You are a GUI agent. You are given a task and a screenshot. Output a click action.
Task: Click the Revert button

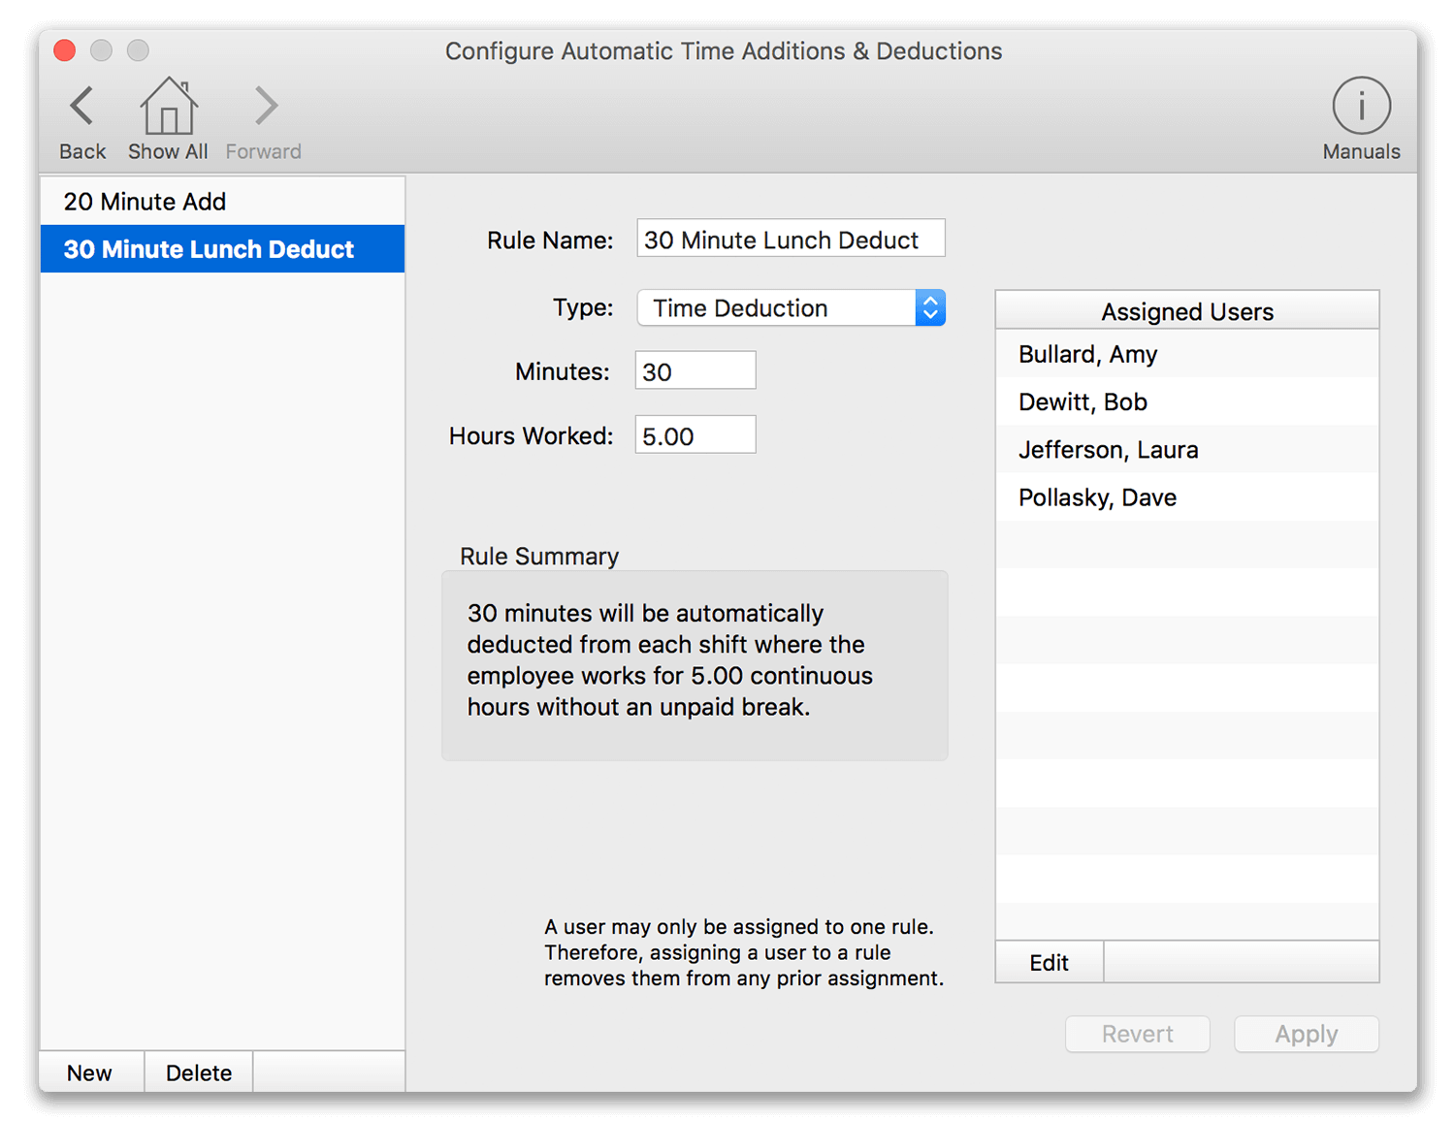pyautogui.click(x=1137, y=1034)
